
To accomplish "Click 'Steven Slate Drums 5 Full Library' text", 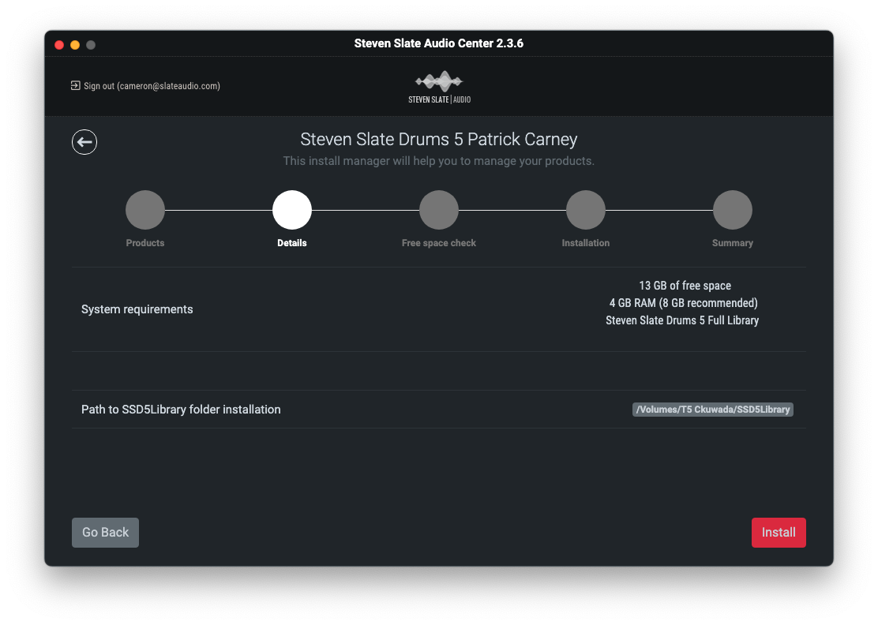I will [x=682, y=320].
